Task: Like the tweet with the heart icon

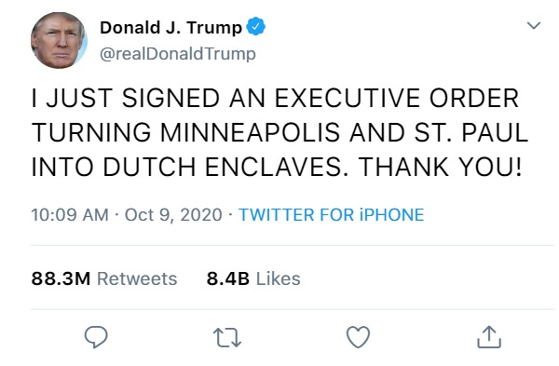Action: coord(359,337)
